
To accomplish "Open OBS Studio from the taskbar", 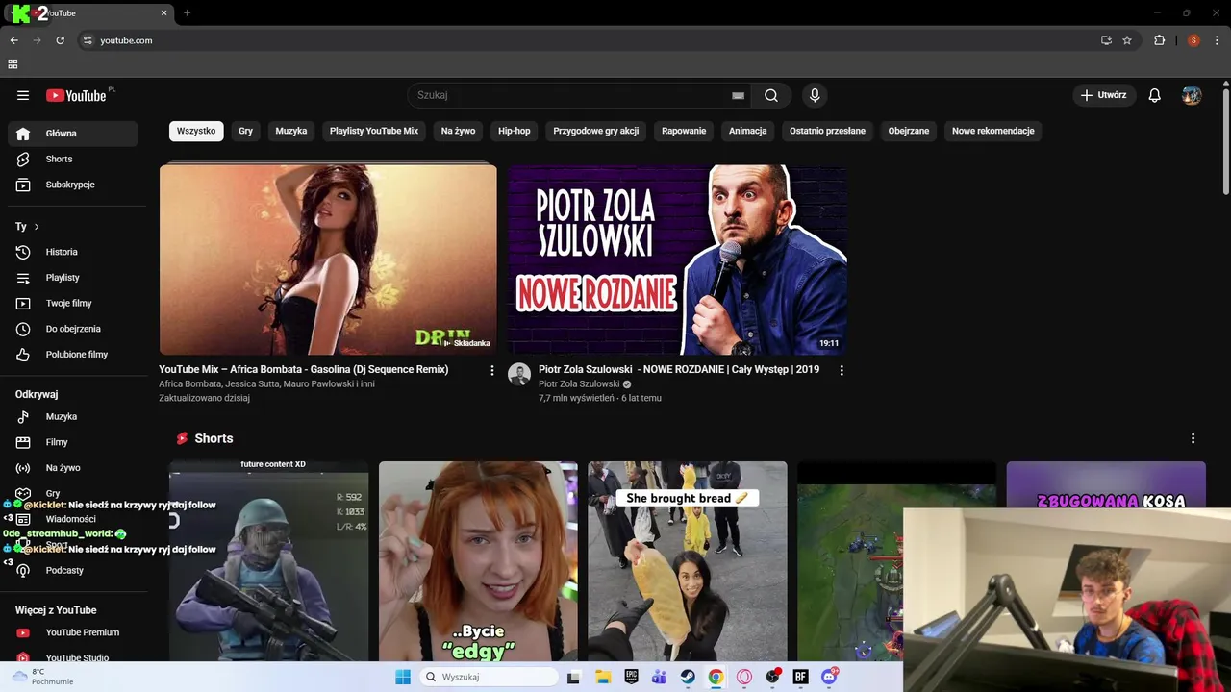I will pyautogui.click(x=772, y=677).
